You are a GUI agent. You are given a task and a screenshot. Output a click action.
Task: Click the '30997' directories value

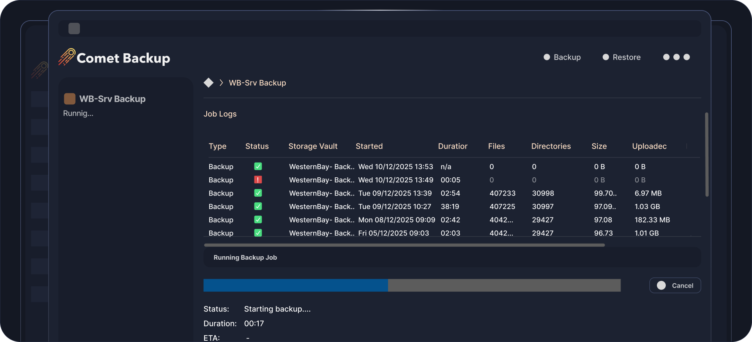543,206
